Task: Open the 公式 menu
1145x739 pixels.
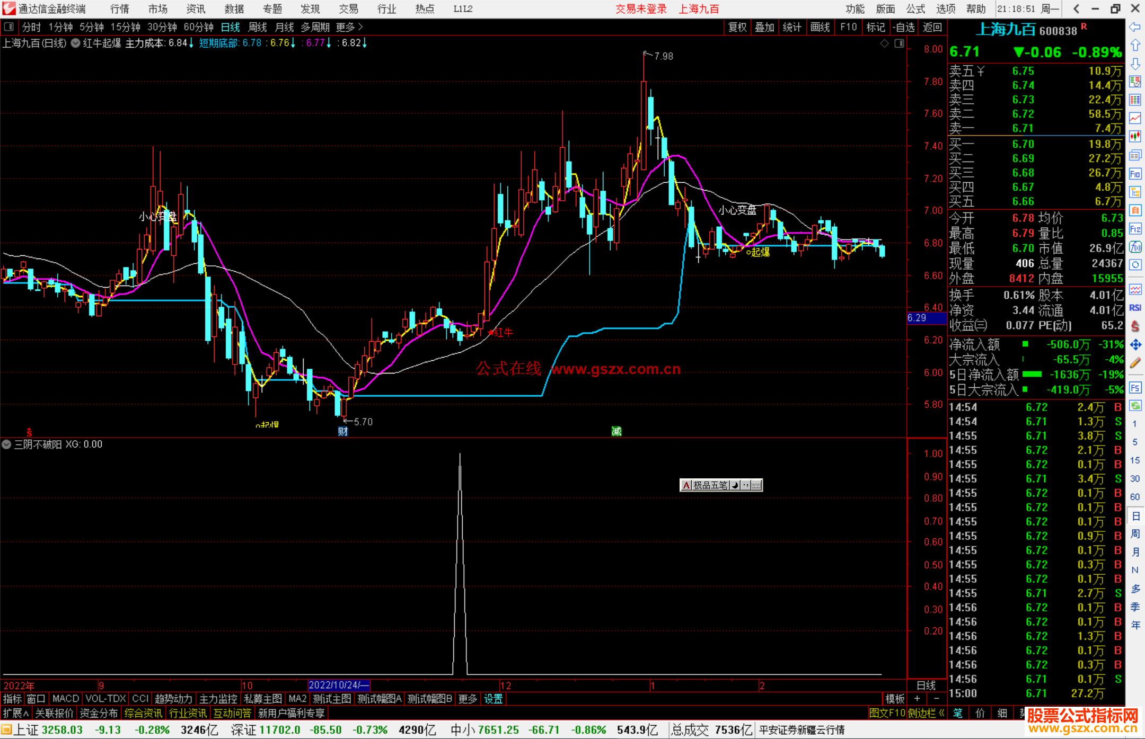Action: click(915, 9)
